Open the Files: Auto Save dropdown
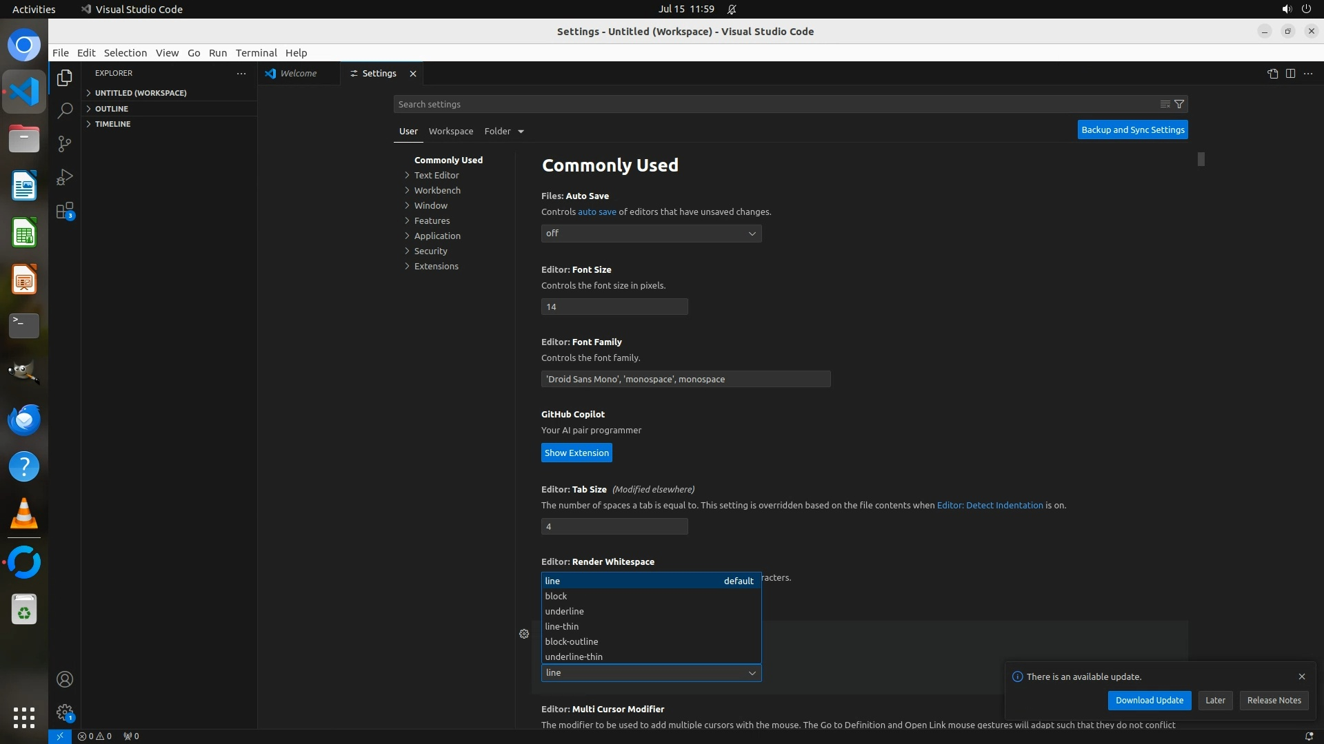 tap(651, 234)
